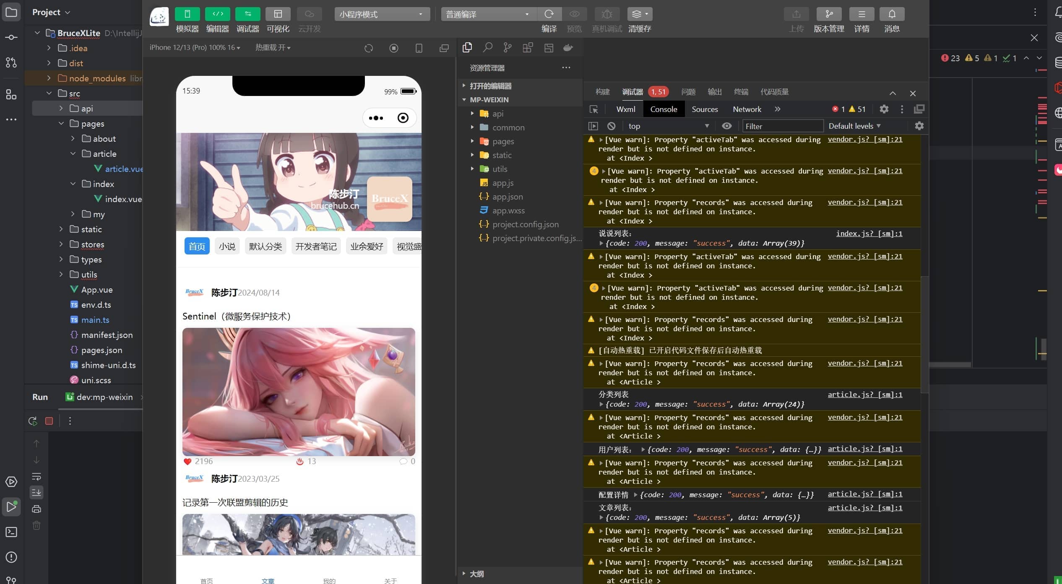Expand the 用户列表 response object
1062x584 pixels.
(x=643, y=449)
